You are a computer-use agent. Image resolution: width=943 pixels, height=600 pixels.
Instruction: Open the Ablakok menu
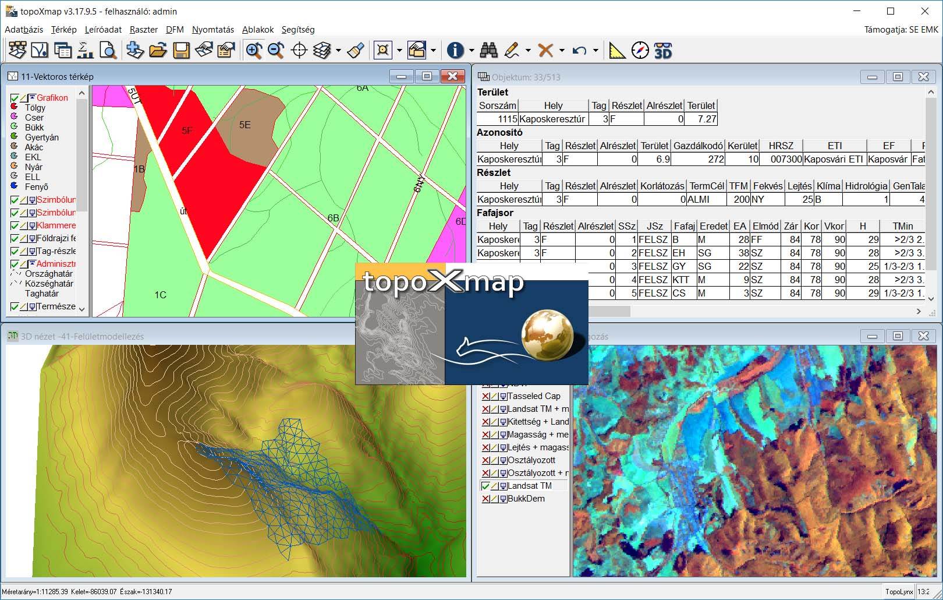[258, 29]
